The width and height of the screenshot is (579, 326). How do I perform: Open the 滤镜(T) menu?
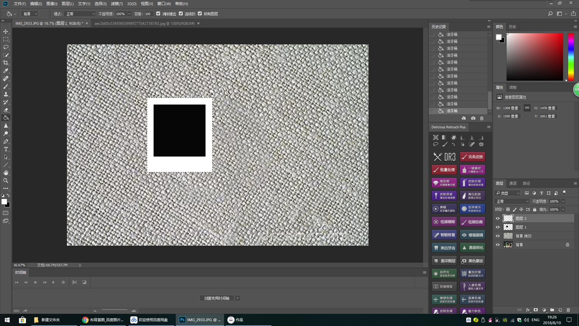(x=117, y=4)
